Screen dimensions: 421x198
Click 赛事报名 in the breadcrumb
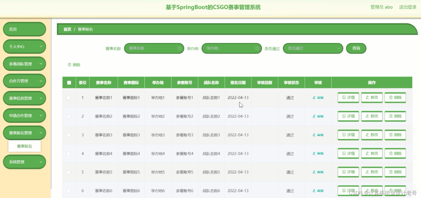85,29
